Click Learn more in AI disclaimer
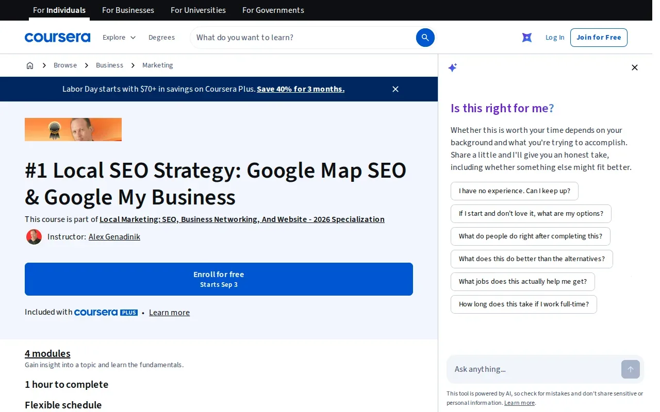Image resolution: width=660 pixels, height=412 pixels. click(x=519, y=403)
